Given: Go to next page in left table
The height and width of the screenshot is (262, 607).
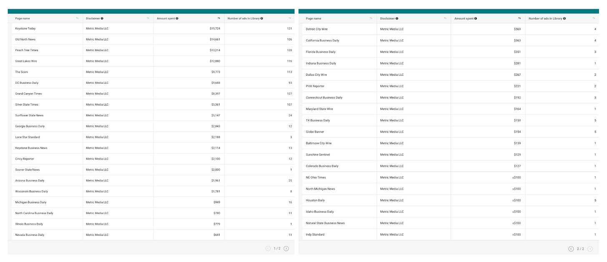Looking at the screenshot, I should pos(286,249).
